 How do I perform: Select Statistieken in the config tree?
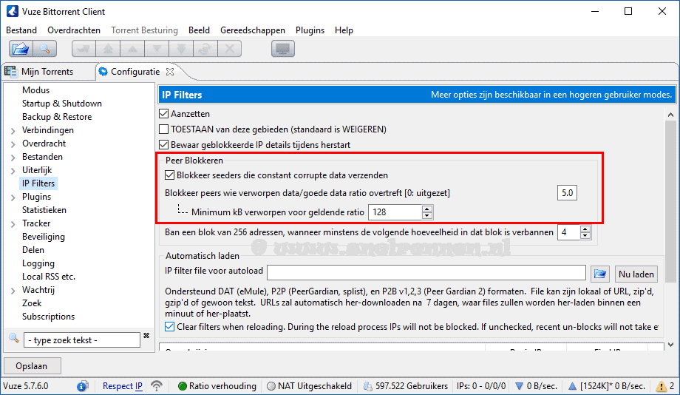pos(44,210)
